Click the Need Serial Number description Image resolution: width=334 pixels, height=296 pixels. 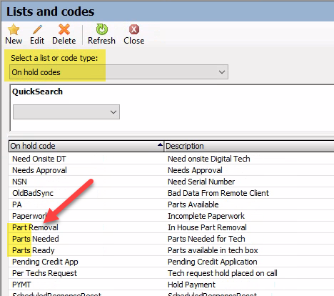pos(201,182)
